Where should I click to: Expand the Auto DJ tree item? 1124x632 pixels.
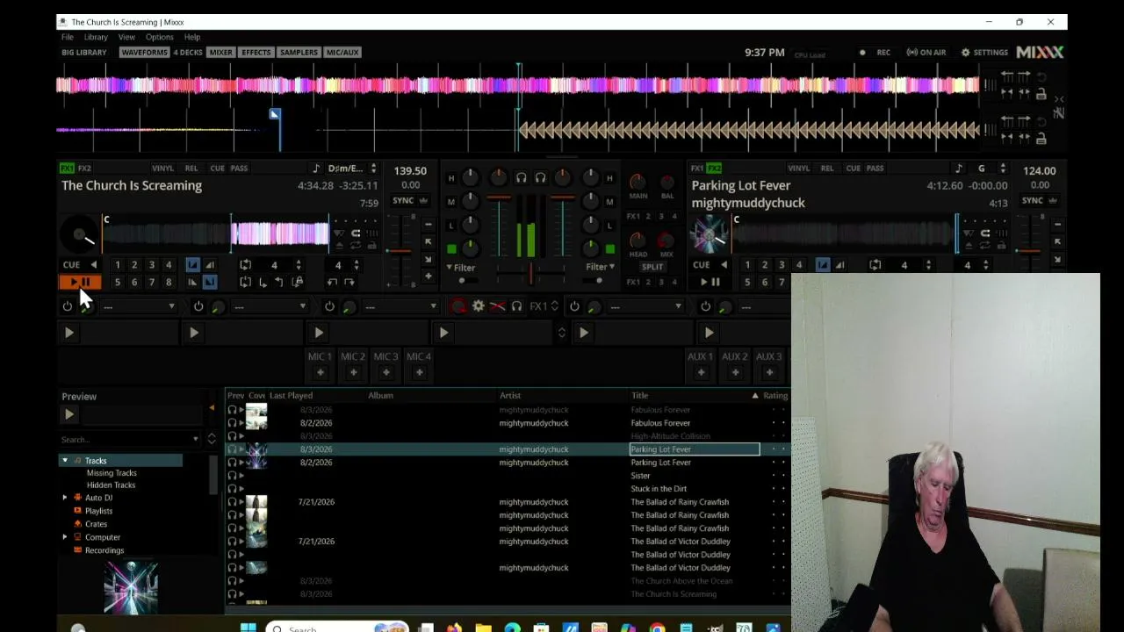(x=65, y=498)
